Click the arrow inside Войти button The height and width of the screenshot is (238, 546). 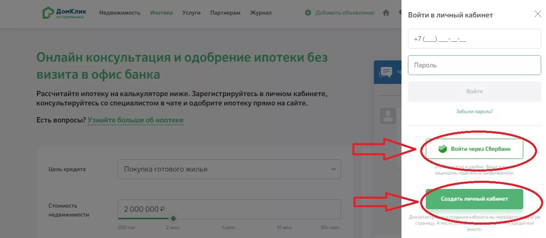click(x=533, y=92)
